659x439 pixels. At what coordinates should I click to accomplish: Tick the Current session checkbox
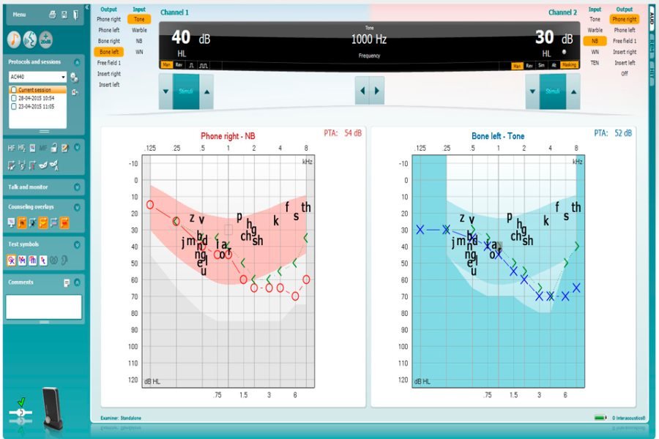14,90
